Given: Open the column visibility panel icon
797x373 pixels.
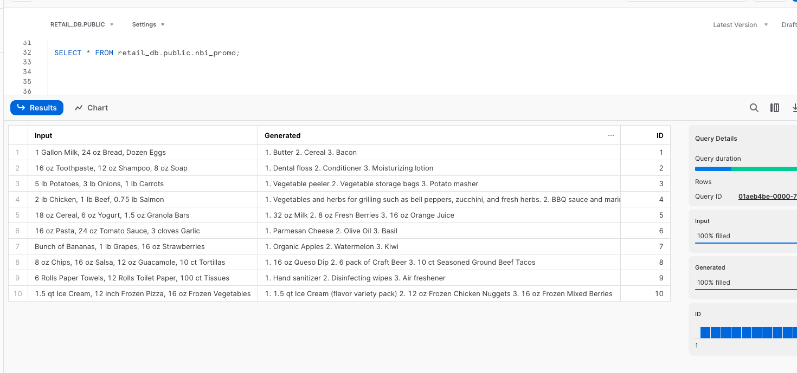Looking at the screenshot, I should 775,108.
